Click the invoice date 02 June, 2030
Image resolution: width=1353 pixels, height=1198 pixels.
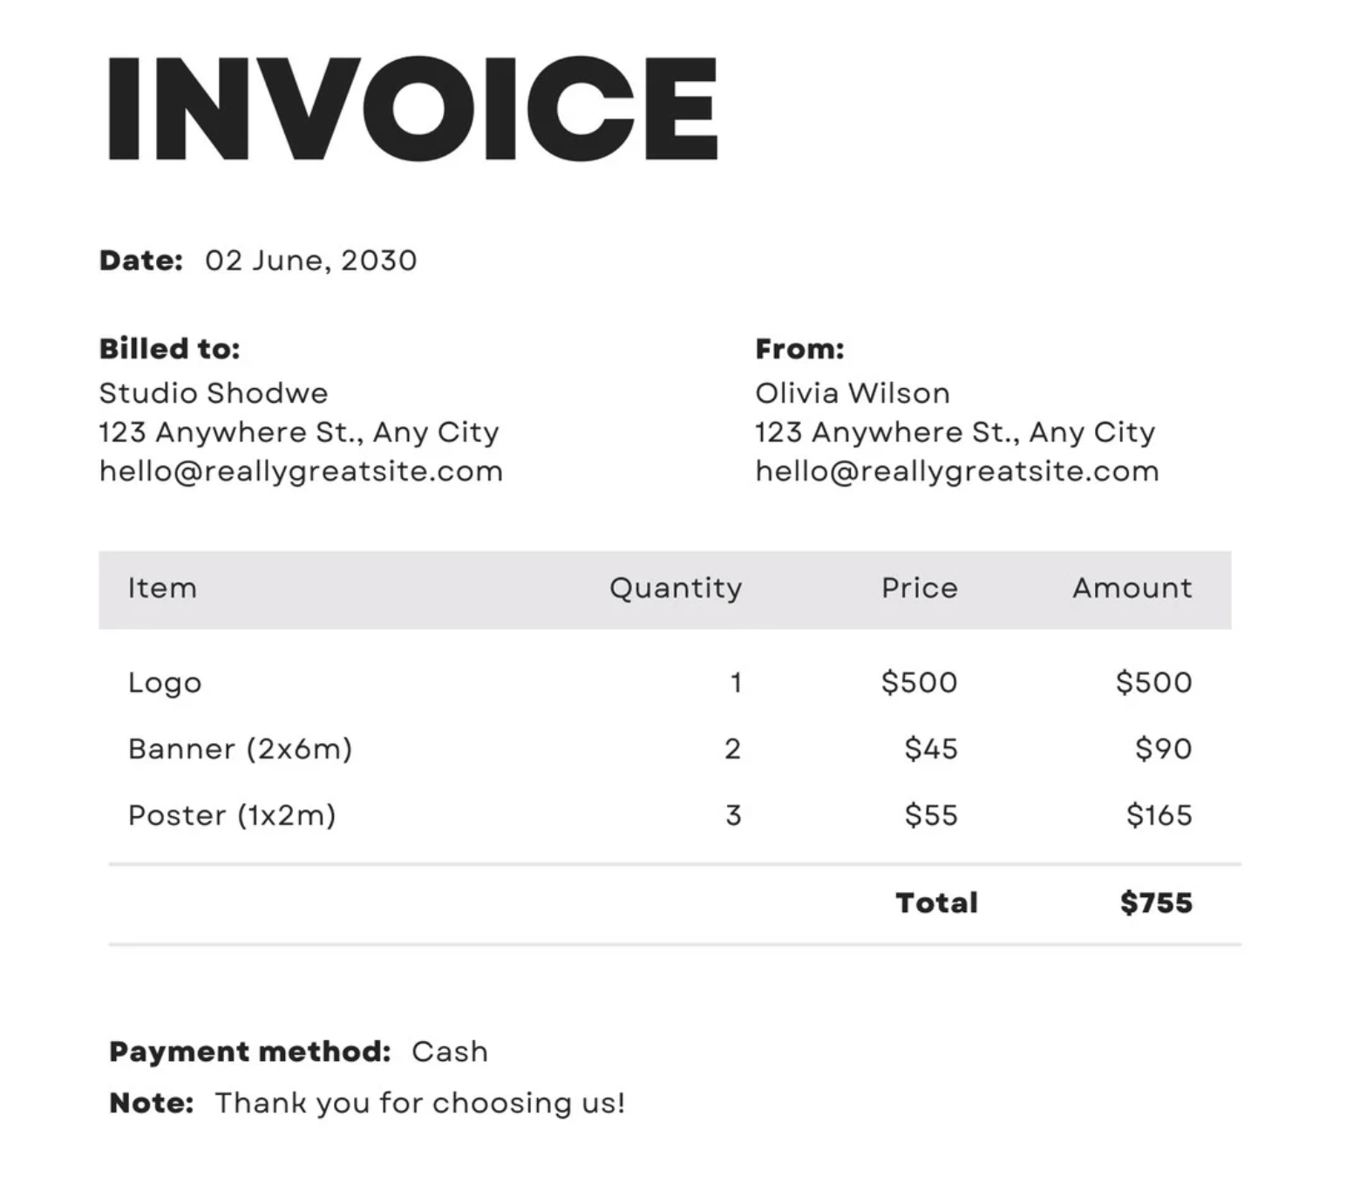(x=310, y=261)
